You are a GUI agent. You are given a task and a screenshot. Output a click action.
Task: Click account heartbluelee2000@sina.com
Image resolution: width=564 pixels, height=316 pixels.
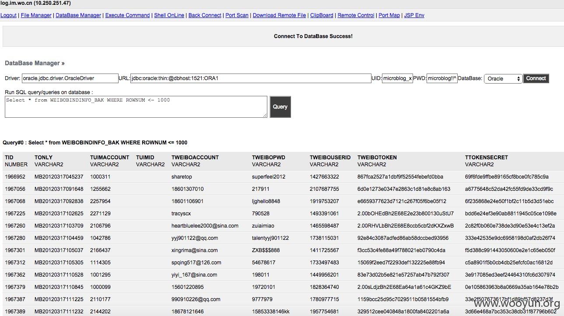[205, 226]
